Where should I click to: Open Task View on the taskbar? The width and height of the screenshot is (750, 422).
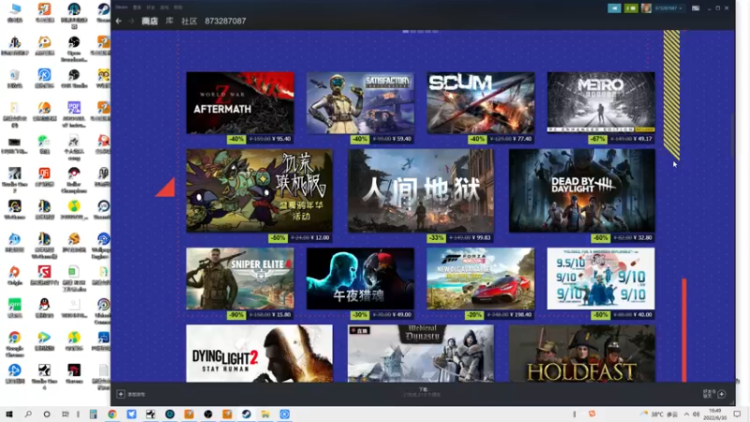tap(66, 414)
